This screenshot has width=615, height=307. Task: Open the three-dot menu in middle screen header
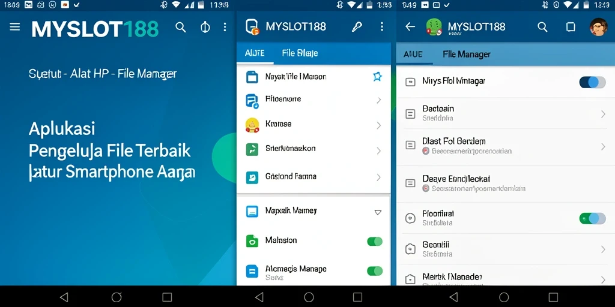[381, 26]
